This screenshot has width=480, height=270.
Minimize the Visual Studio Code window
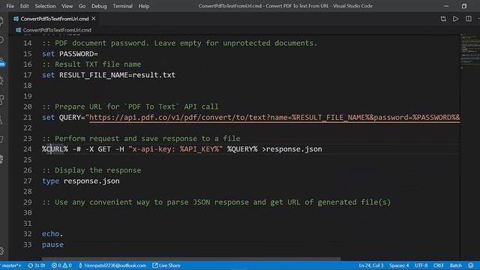446,6
